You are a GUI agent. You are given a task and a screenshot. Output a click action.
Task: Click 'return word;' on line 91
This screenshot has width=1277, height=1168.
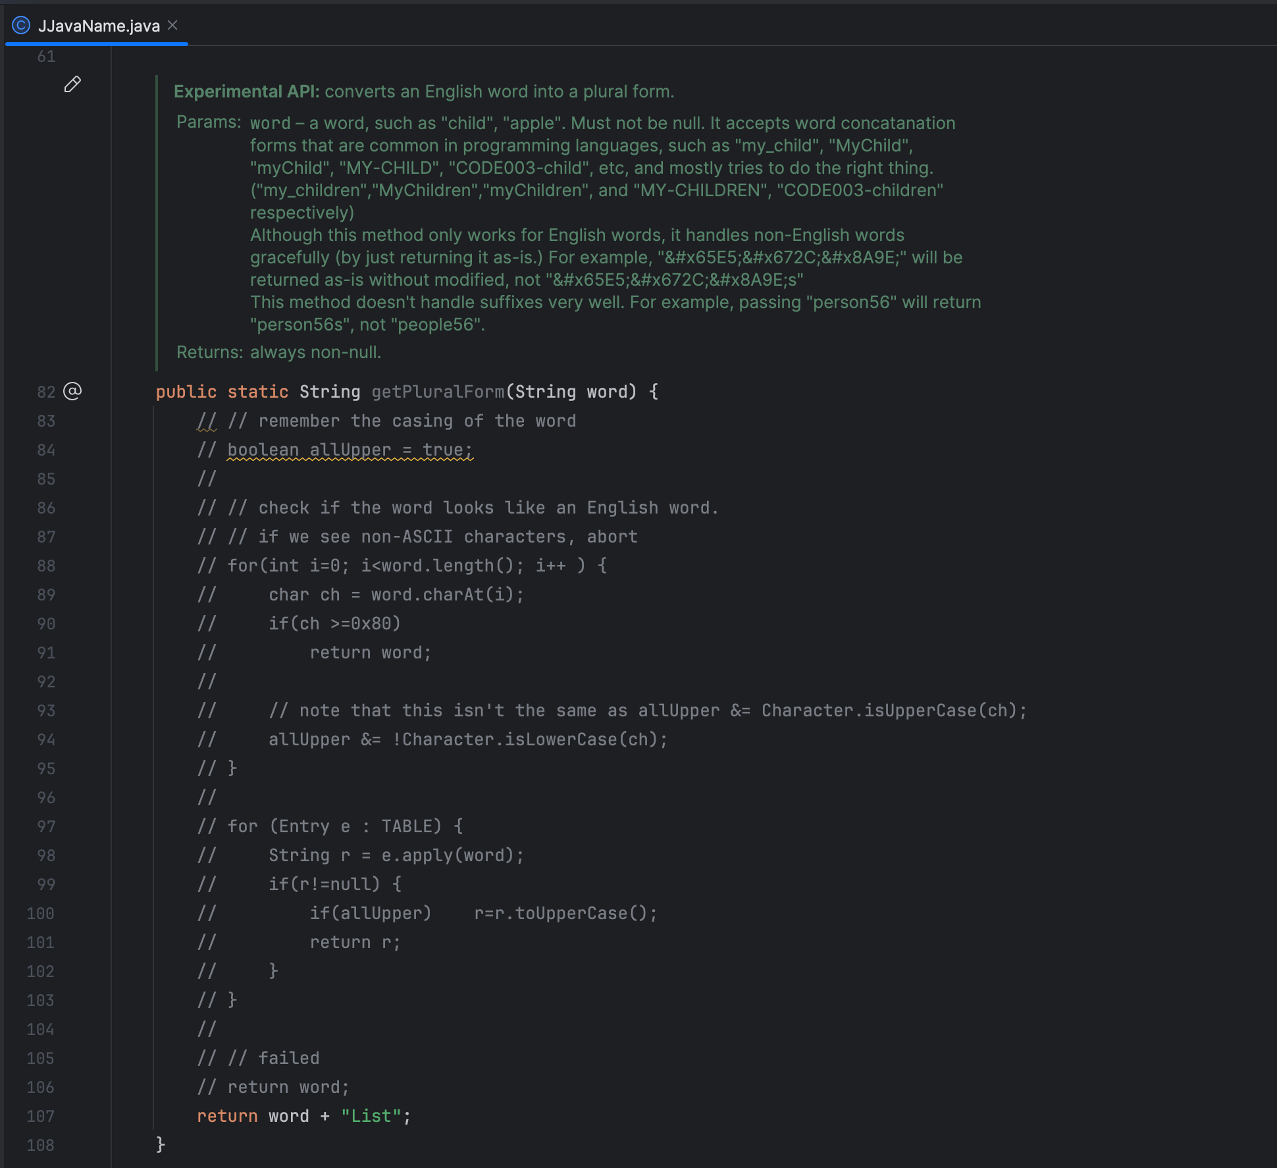point(371,652)
